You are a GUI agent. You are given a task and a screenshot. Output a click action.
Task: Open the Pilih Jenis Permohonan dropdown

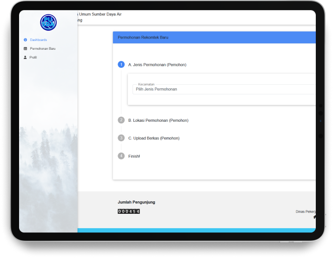point(223,89)
